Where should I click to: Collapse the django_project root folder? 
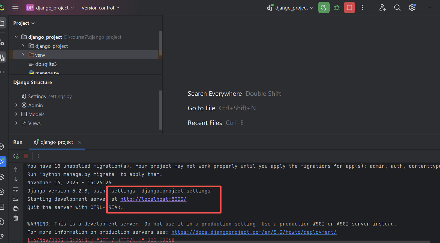tap(16, 37)
